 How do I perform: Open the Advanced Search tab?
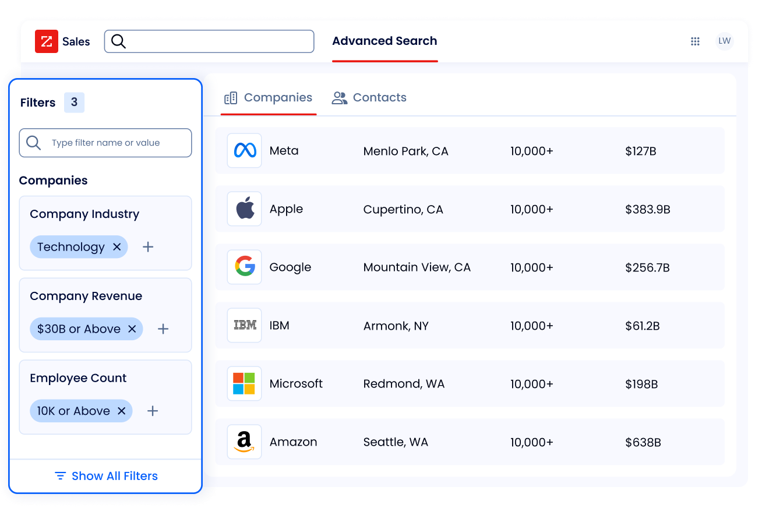click(x=384, y=41)
